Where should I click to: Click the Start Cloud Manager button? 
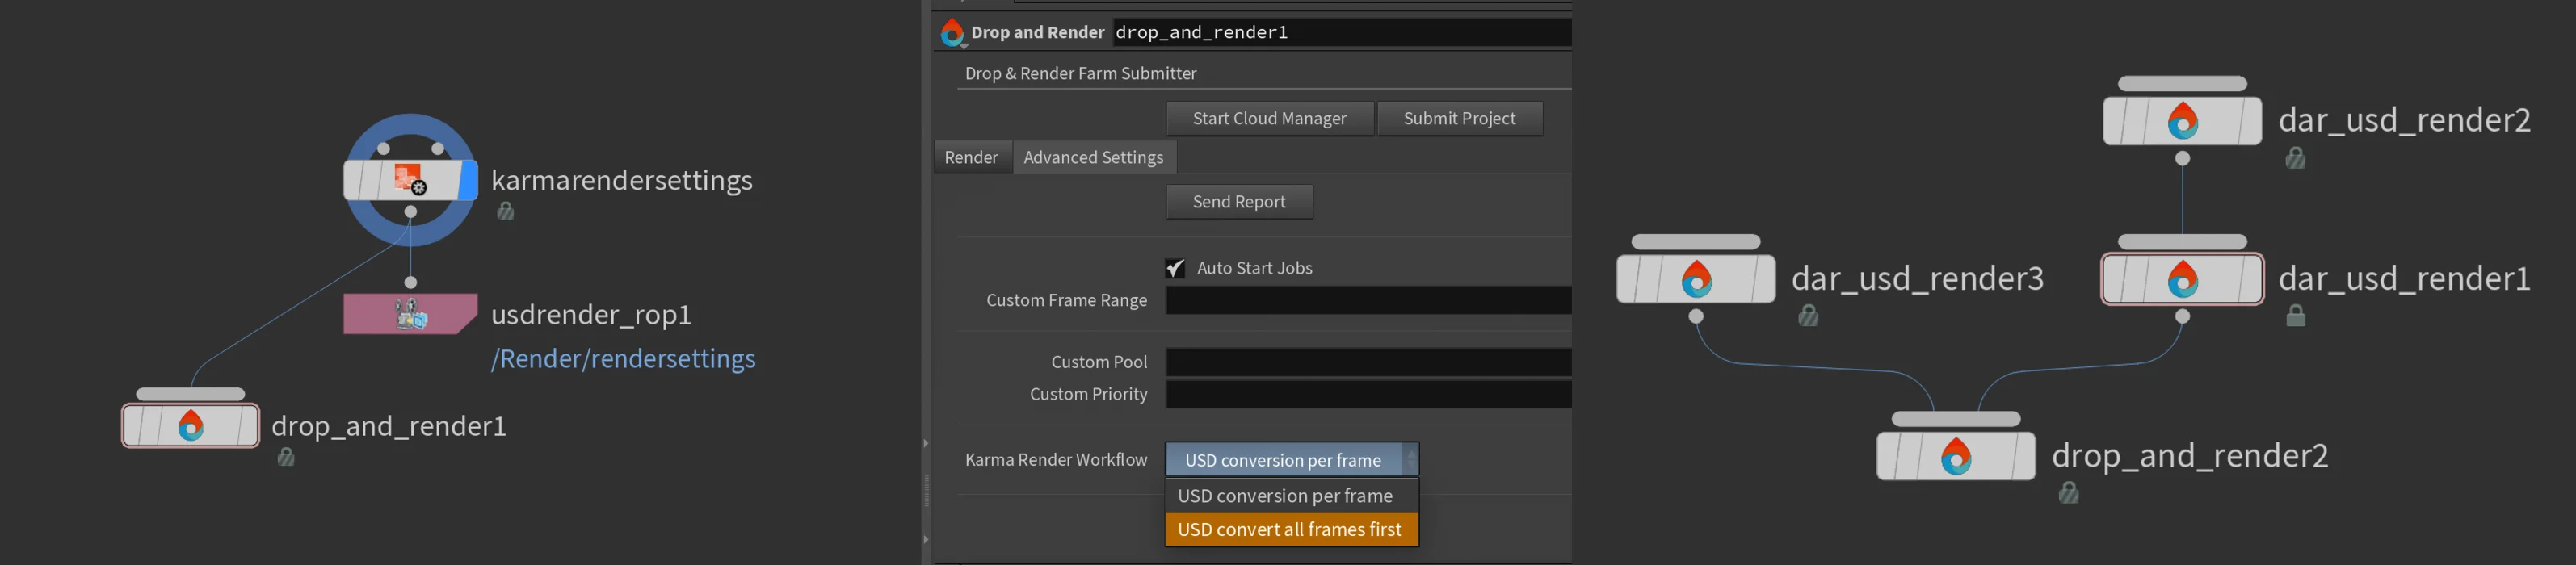[1269, 118]
